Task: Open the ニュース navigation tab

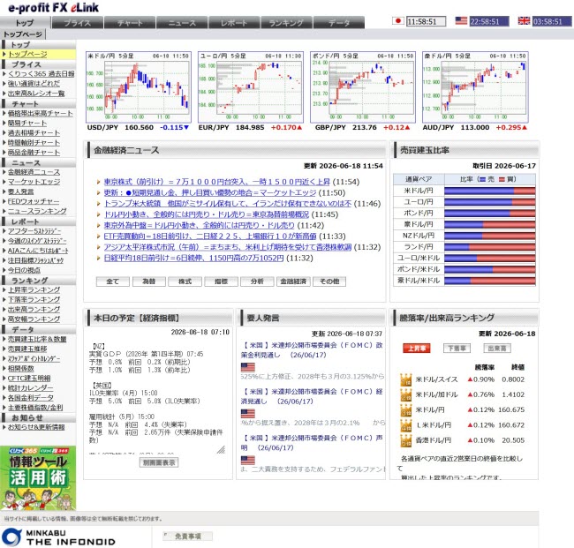Action: pyautogui.click(x=182, y=23)
